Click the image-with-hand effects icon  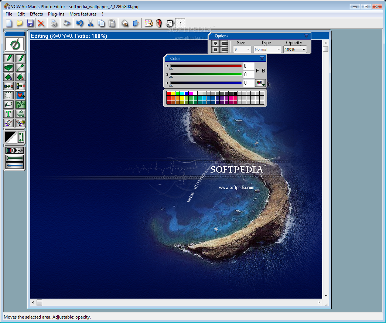149,23
